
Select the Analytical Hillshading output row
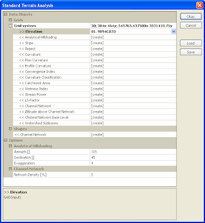tap(94, 37)
